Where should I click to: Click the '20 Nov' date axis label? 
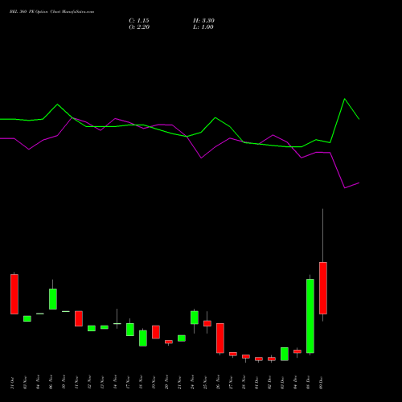pyautogui.click(x=166, y=382)
